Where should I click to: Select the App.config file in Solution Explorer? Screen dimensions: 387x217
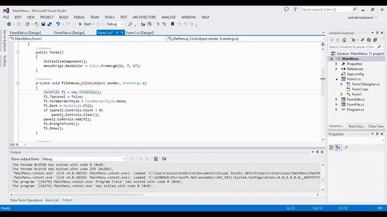(355, 74)
